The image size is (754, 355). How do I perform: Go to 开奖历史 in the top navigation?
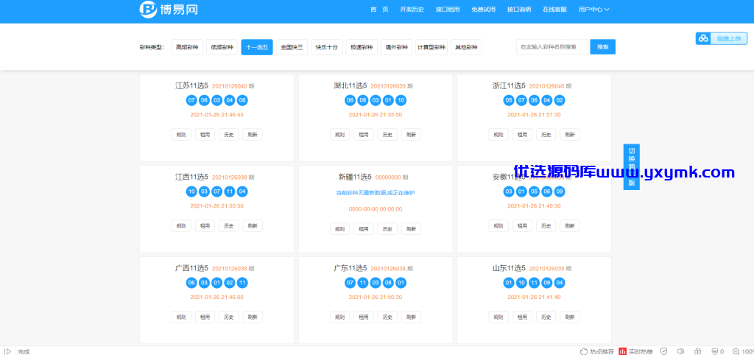click(x=412, y=10)
